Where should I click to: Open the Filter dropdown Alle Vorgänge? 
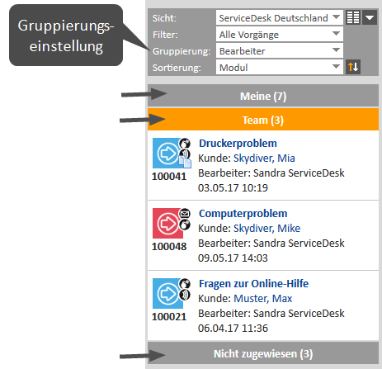click(280, 35)
